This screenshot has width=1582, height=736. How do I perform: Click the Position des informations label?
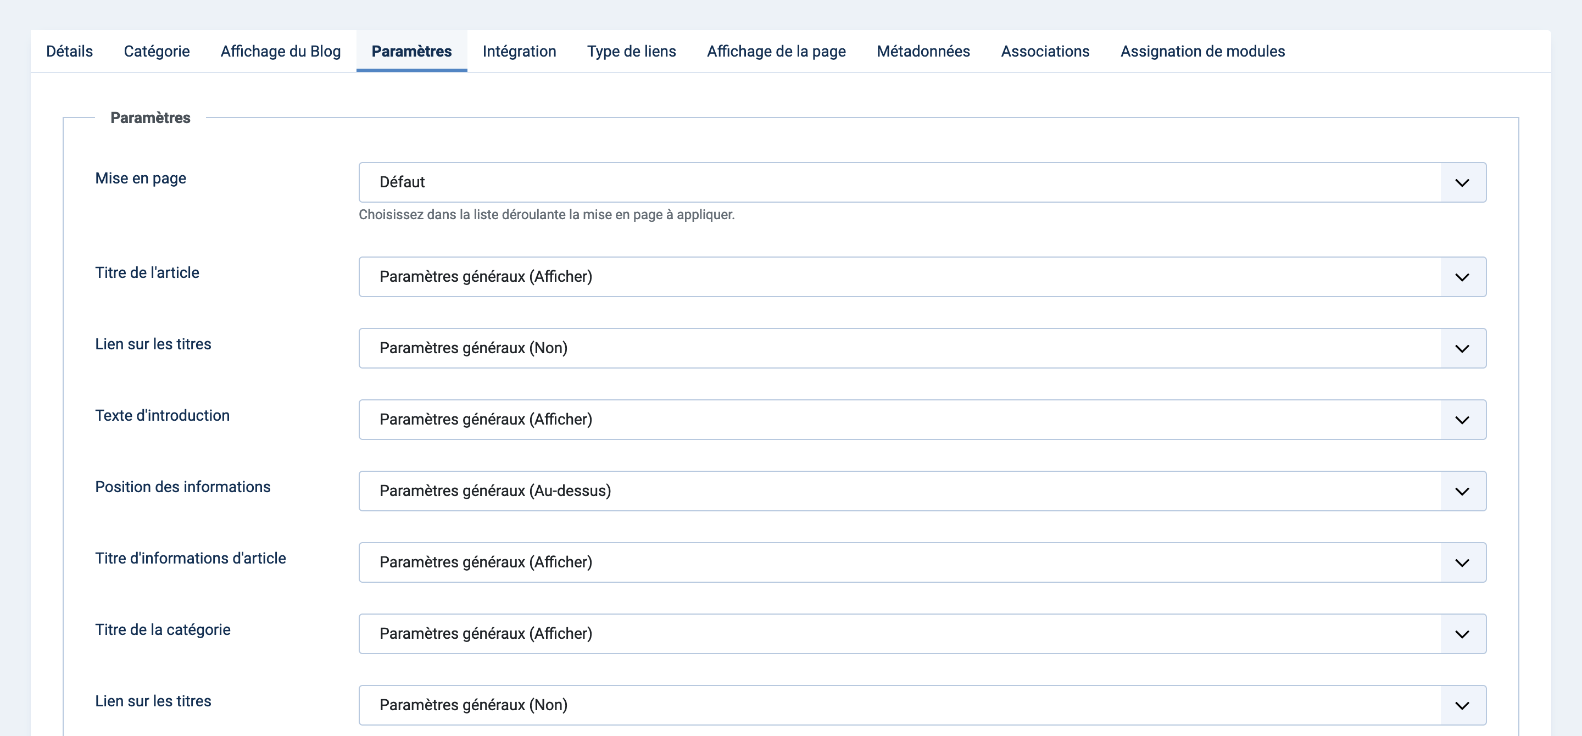(182, 487)
